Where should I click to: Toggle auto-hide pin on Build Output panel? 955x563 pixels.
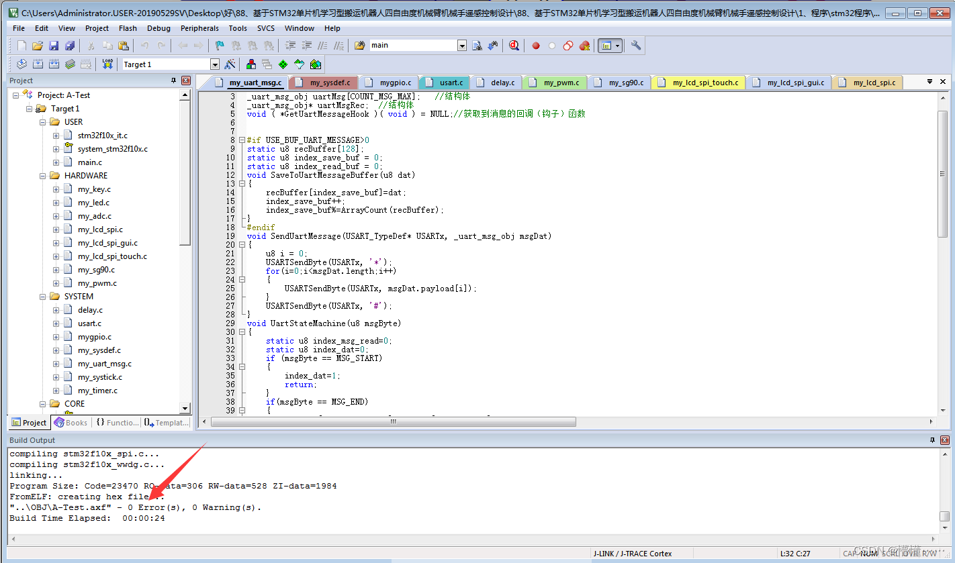coord(932,440)
